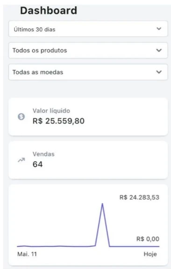
Task: Click the chevron arrow on Todos os produtos
Action: (x=159, y=50)
